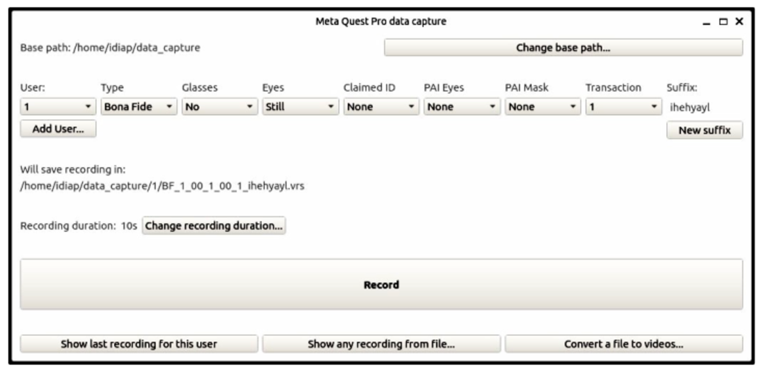763x373 pixels.
Task: Maximize the data capture window
Action: [x=723, y=22]
